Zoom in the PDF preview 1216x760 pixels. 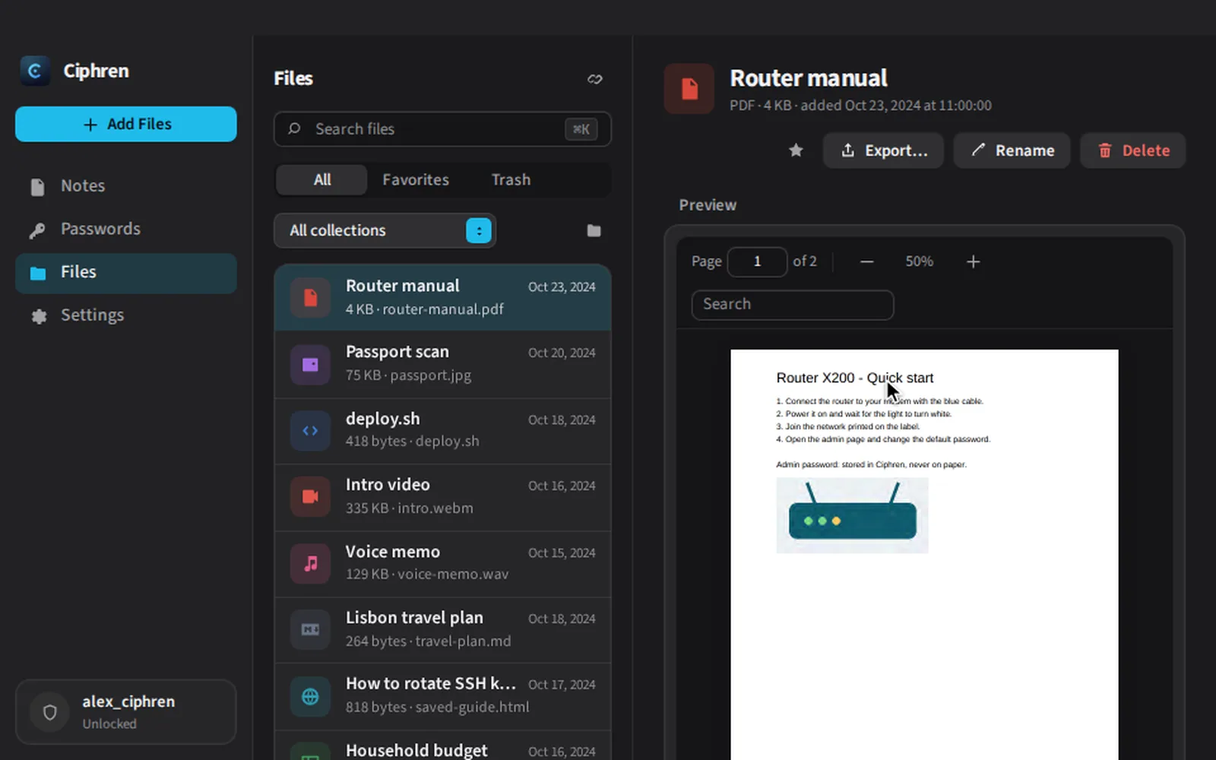click(x=973, y=262)
